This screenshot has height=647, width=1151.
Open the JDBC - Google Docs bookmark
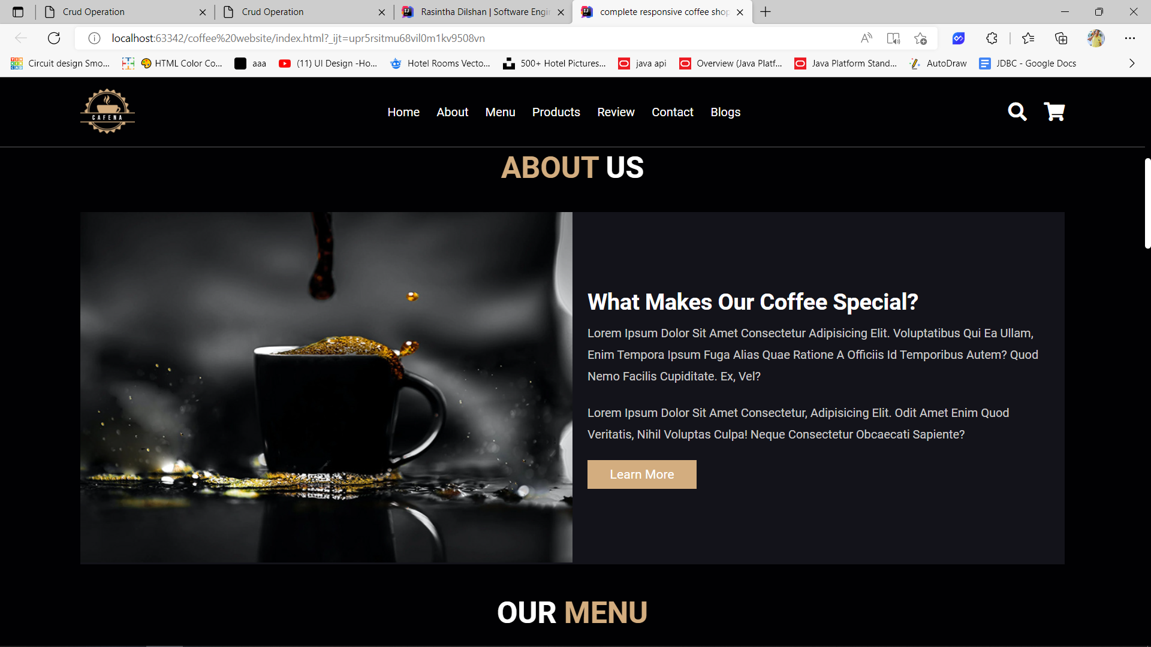[1028, 64]
